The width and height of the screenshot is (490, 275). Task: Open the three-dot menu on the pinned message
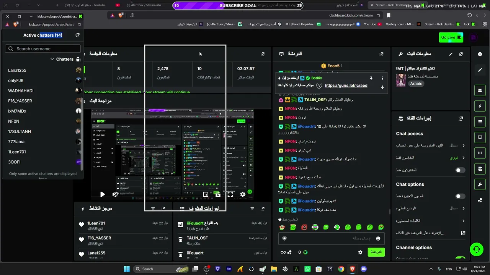[382, 78]
